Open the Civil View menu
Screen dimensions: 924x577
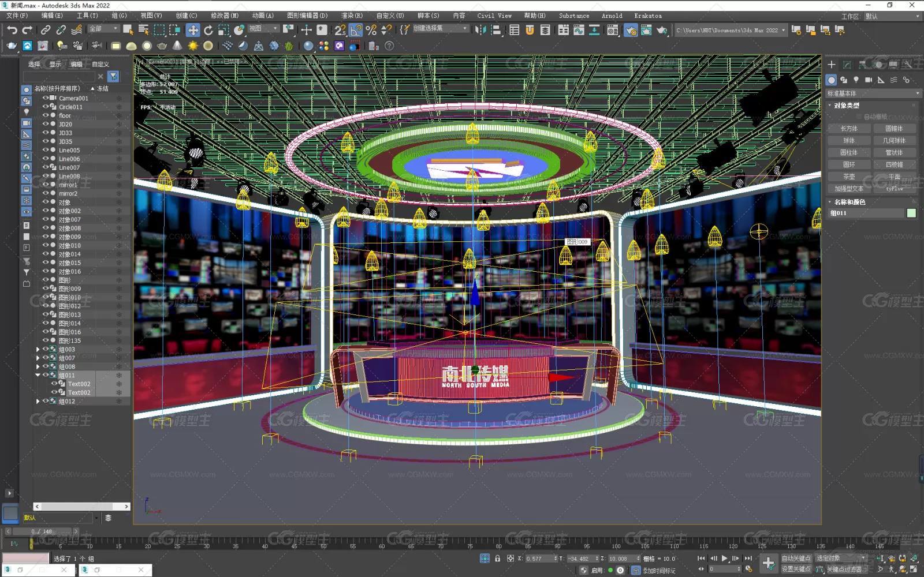[x=494, y=16]
